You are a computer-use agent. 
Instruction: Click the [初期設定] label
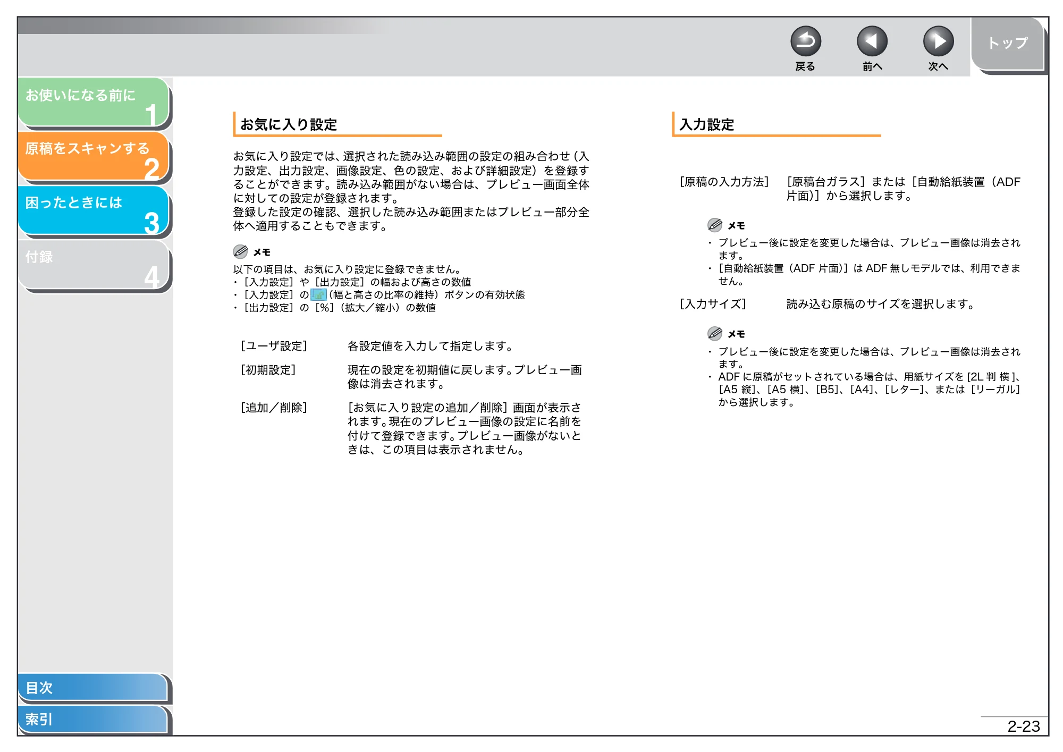[268, 370]
